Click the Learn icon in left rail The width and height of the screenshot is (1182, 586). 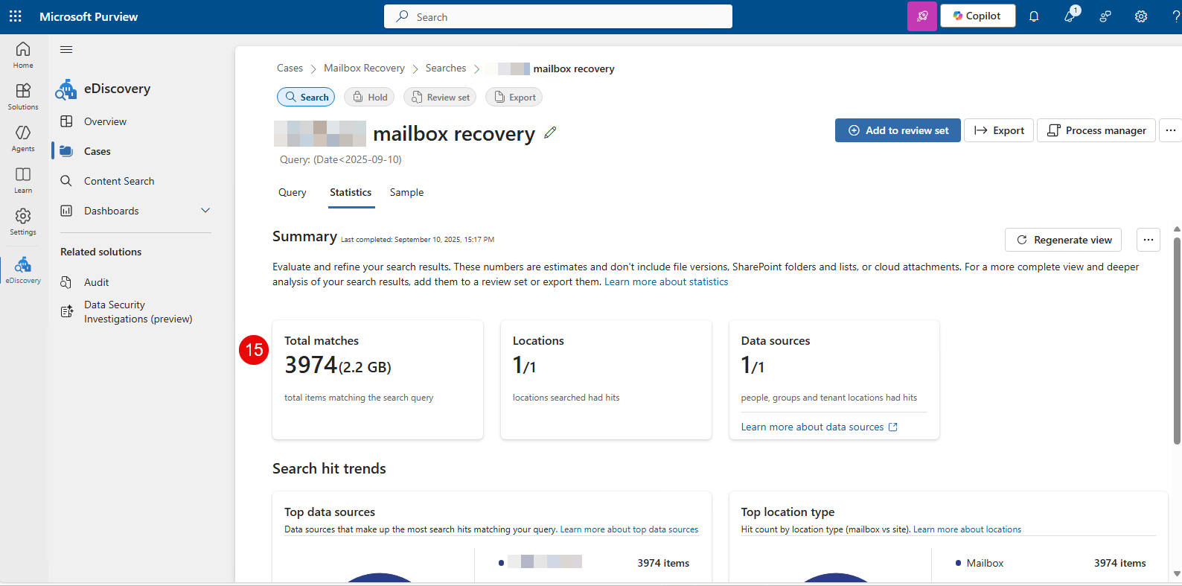click(23, 179)
